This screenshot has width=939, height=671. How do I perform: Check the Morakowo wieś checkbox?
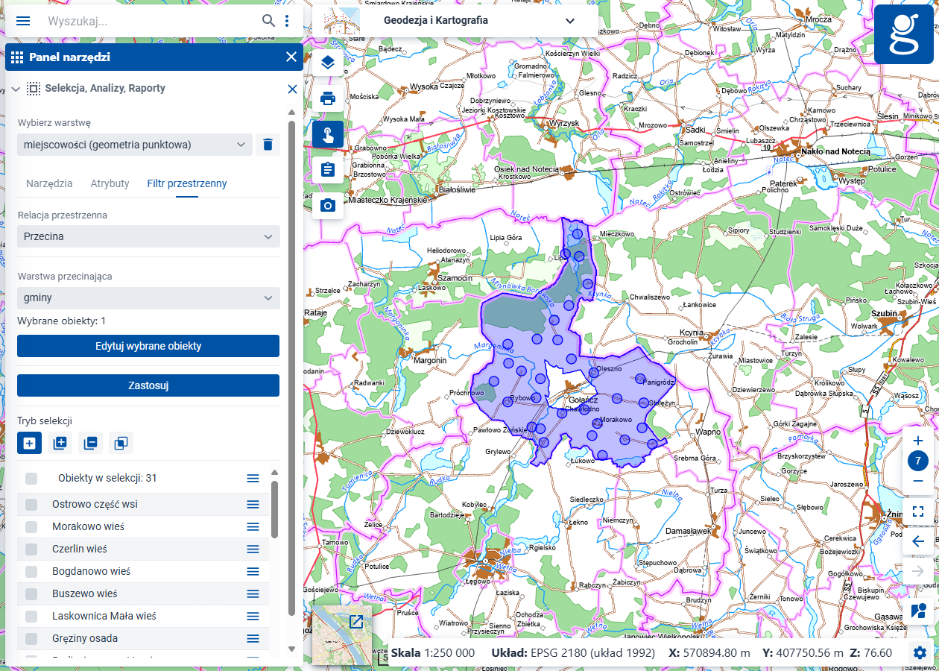click(x=31, y=526)
